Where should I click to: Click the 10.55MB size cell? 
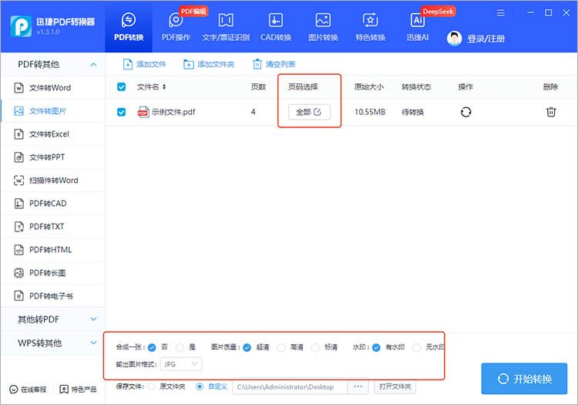(370, 112)
